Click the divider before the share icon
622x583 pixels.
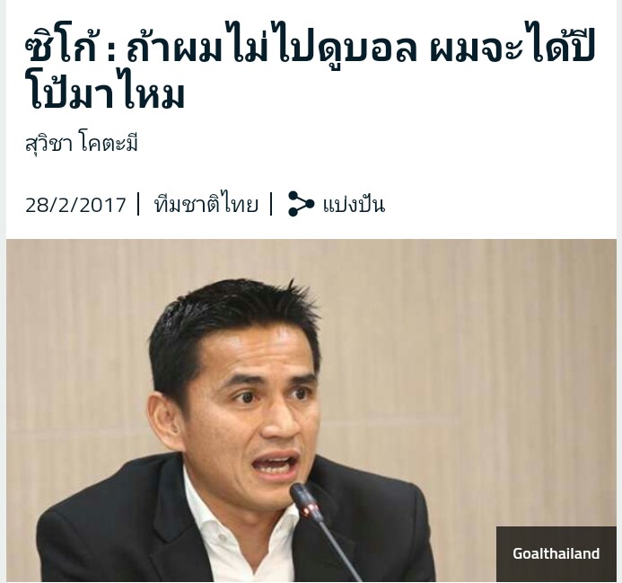(271, 204)
